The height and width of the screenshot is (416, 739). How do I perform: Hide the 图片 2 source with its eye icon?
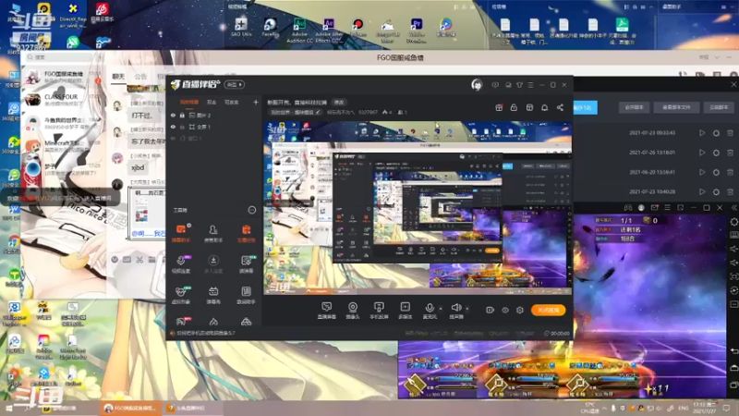tap(173, 115)
